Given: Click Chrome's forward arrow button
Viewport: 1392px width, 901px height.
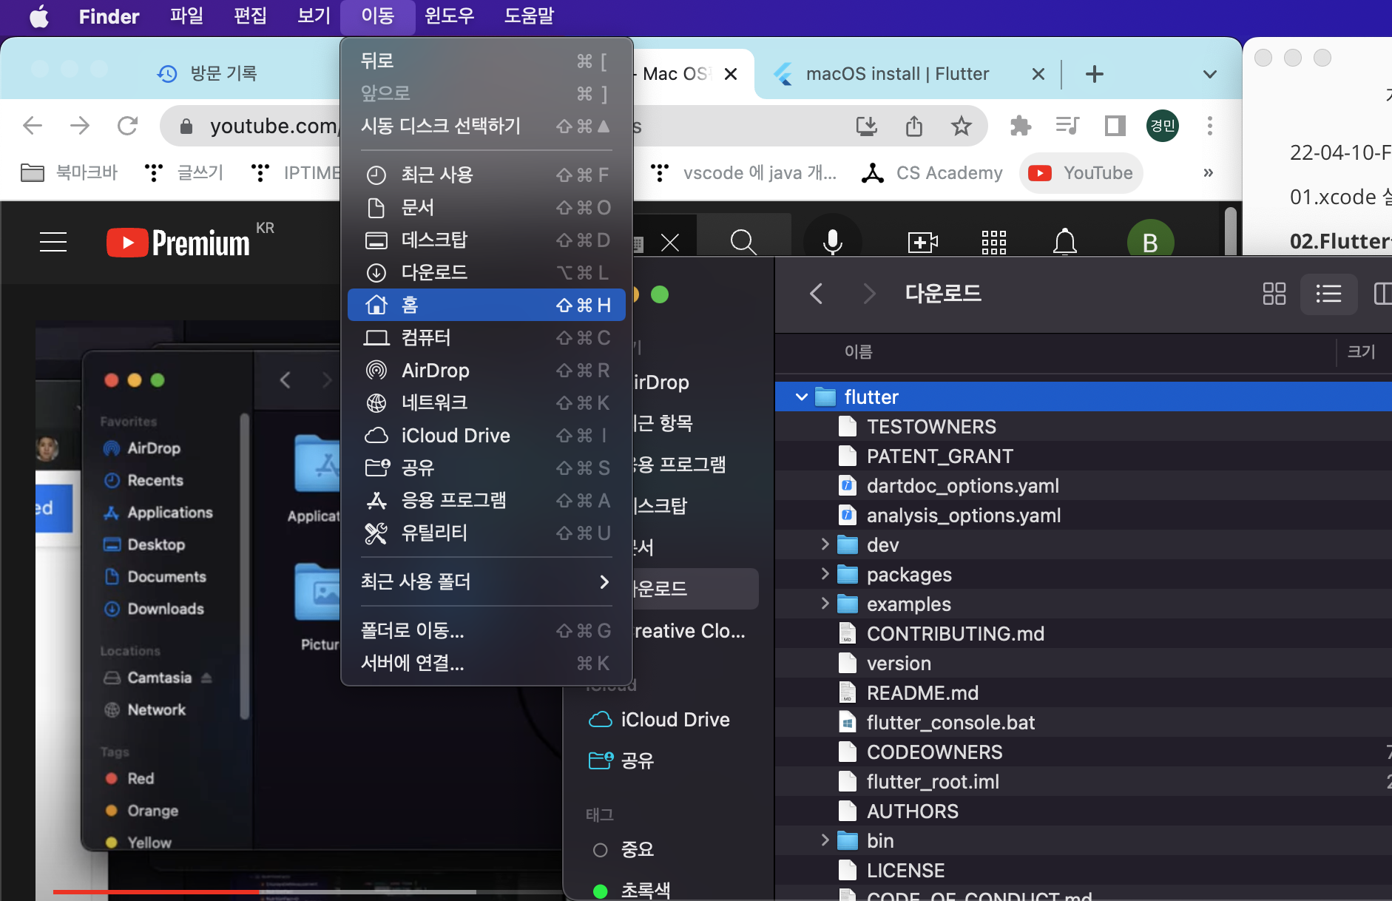Looking at the screenshot, I should pyautogui.click(x=80, y=126).
